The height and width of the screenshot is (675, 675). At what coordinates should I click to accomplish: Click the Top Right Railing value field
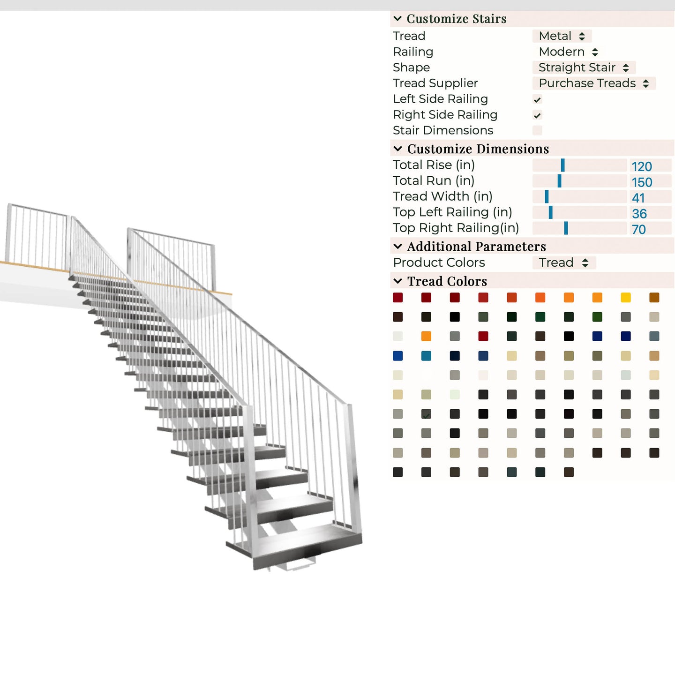(650, 229)
